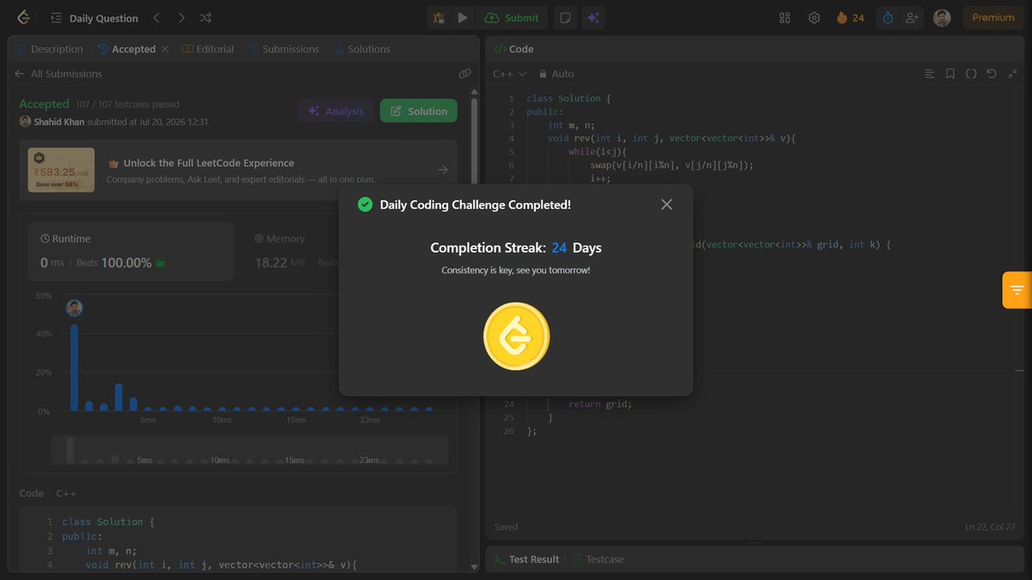Click the runtime chart range selector strip
The width and height of the screenshot is (1032, 580).
[x=249, y=450]
